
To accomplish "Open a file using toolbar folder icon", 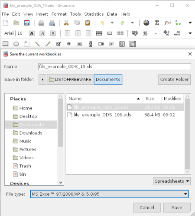I will coord(16,23).
